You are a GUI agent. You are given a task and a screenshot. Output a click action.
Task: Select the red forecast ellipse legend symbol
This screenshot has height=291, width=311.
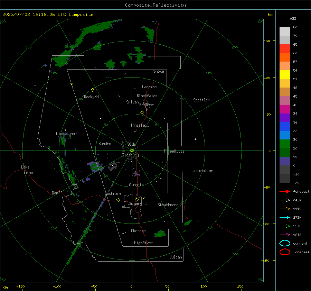(285, 252)
